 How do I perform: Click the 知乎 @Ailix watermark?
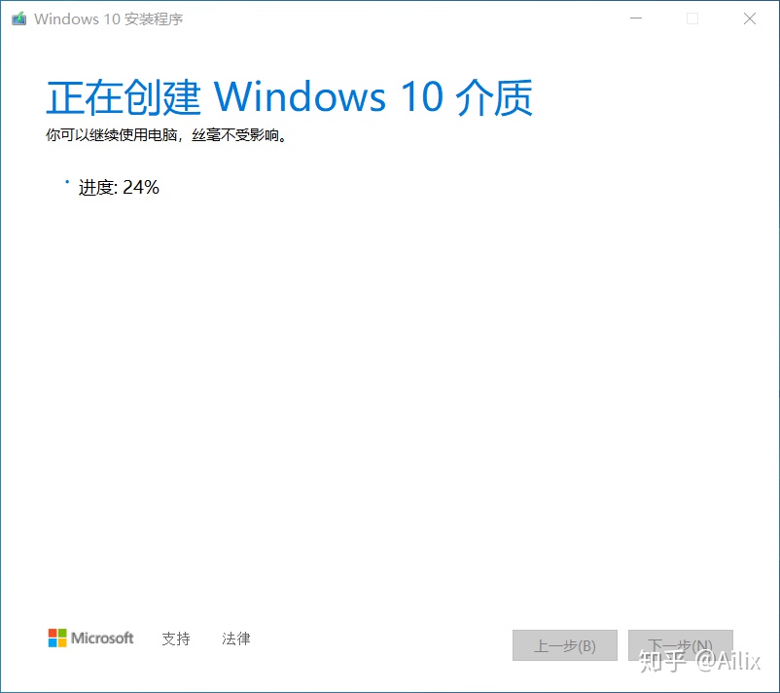click(x=699, y=661)
